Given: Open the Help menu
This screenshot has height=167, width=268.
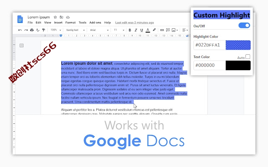Looking at the screenshot, I should coord(107,23).
